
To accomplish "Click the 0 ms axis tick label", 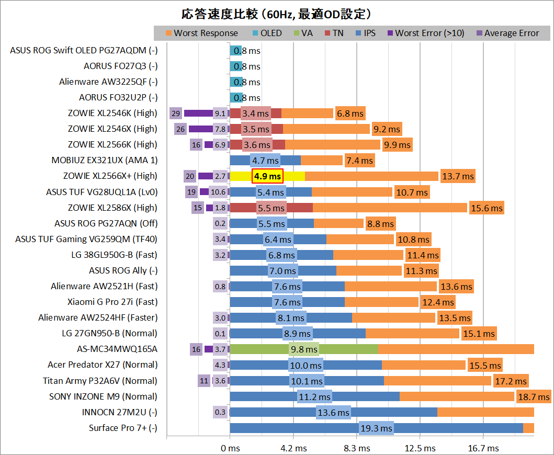I will click(x=230, y=448).
